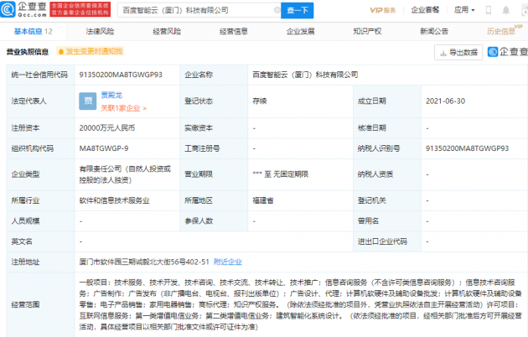Open the 历史信息 VIP tab

point(504,30)
